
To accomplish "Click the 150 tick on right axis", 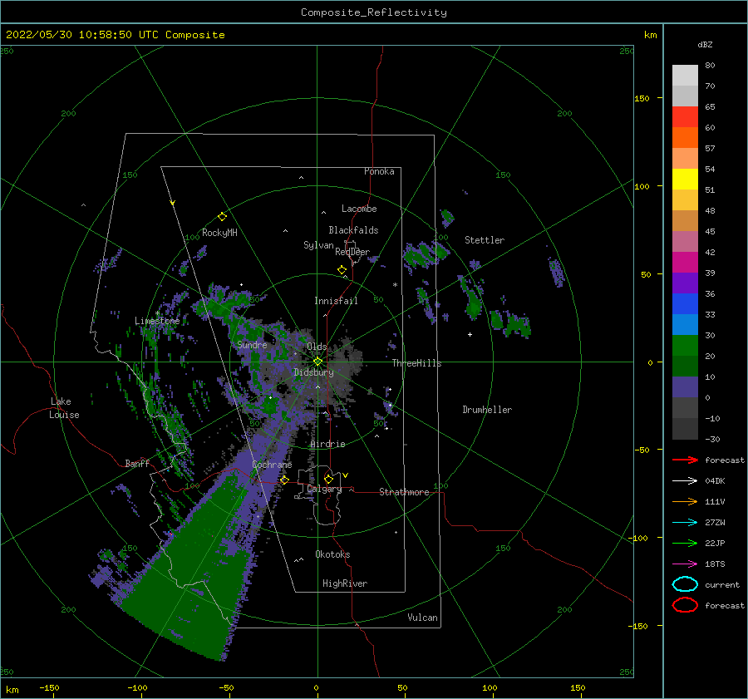I will [642, 98].
